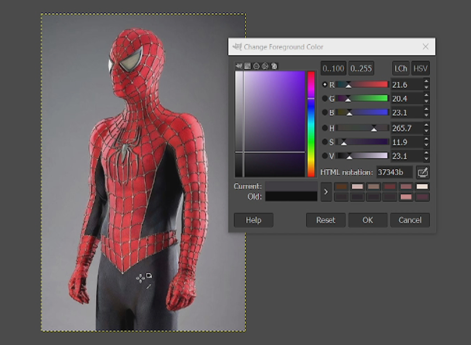Click the eyedropper pick-color-from-screen icon
Viewport: 471px width, 345px height.
click(x=422, y=172)
